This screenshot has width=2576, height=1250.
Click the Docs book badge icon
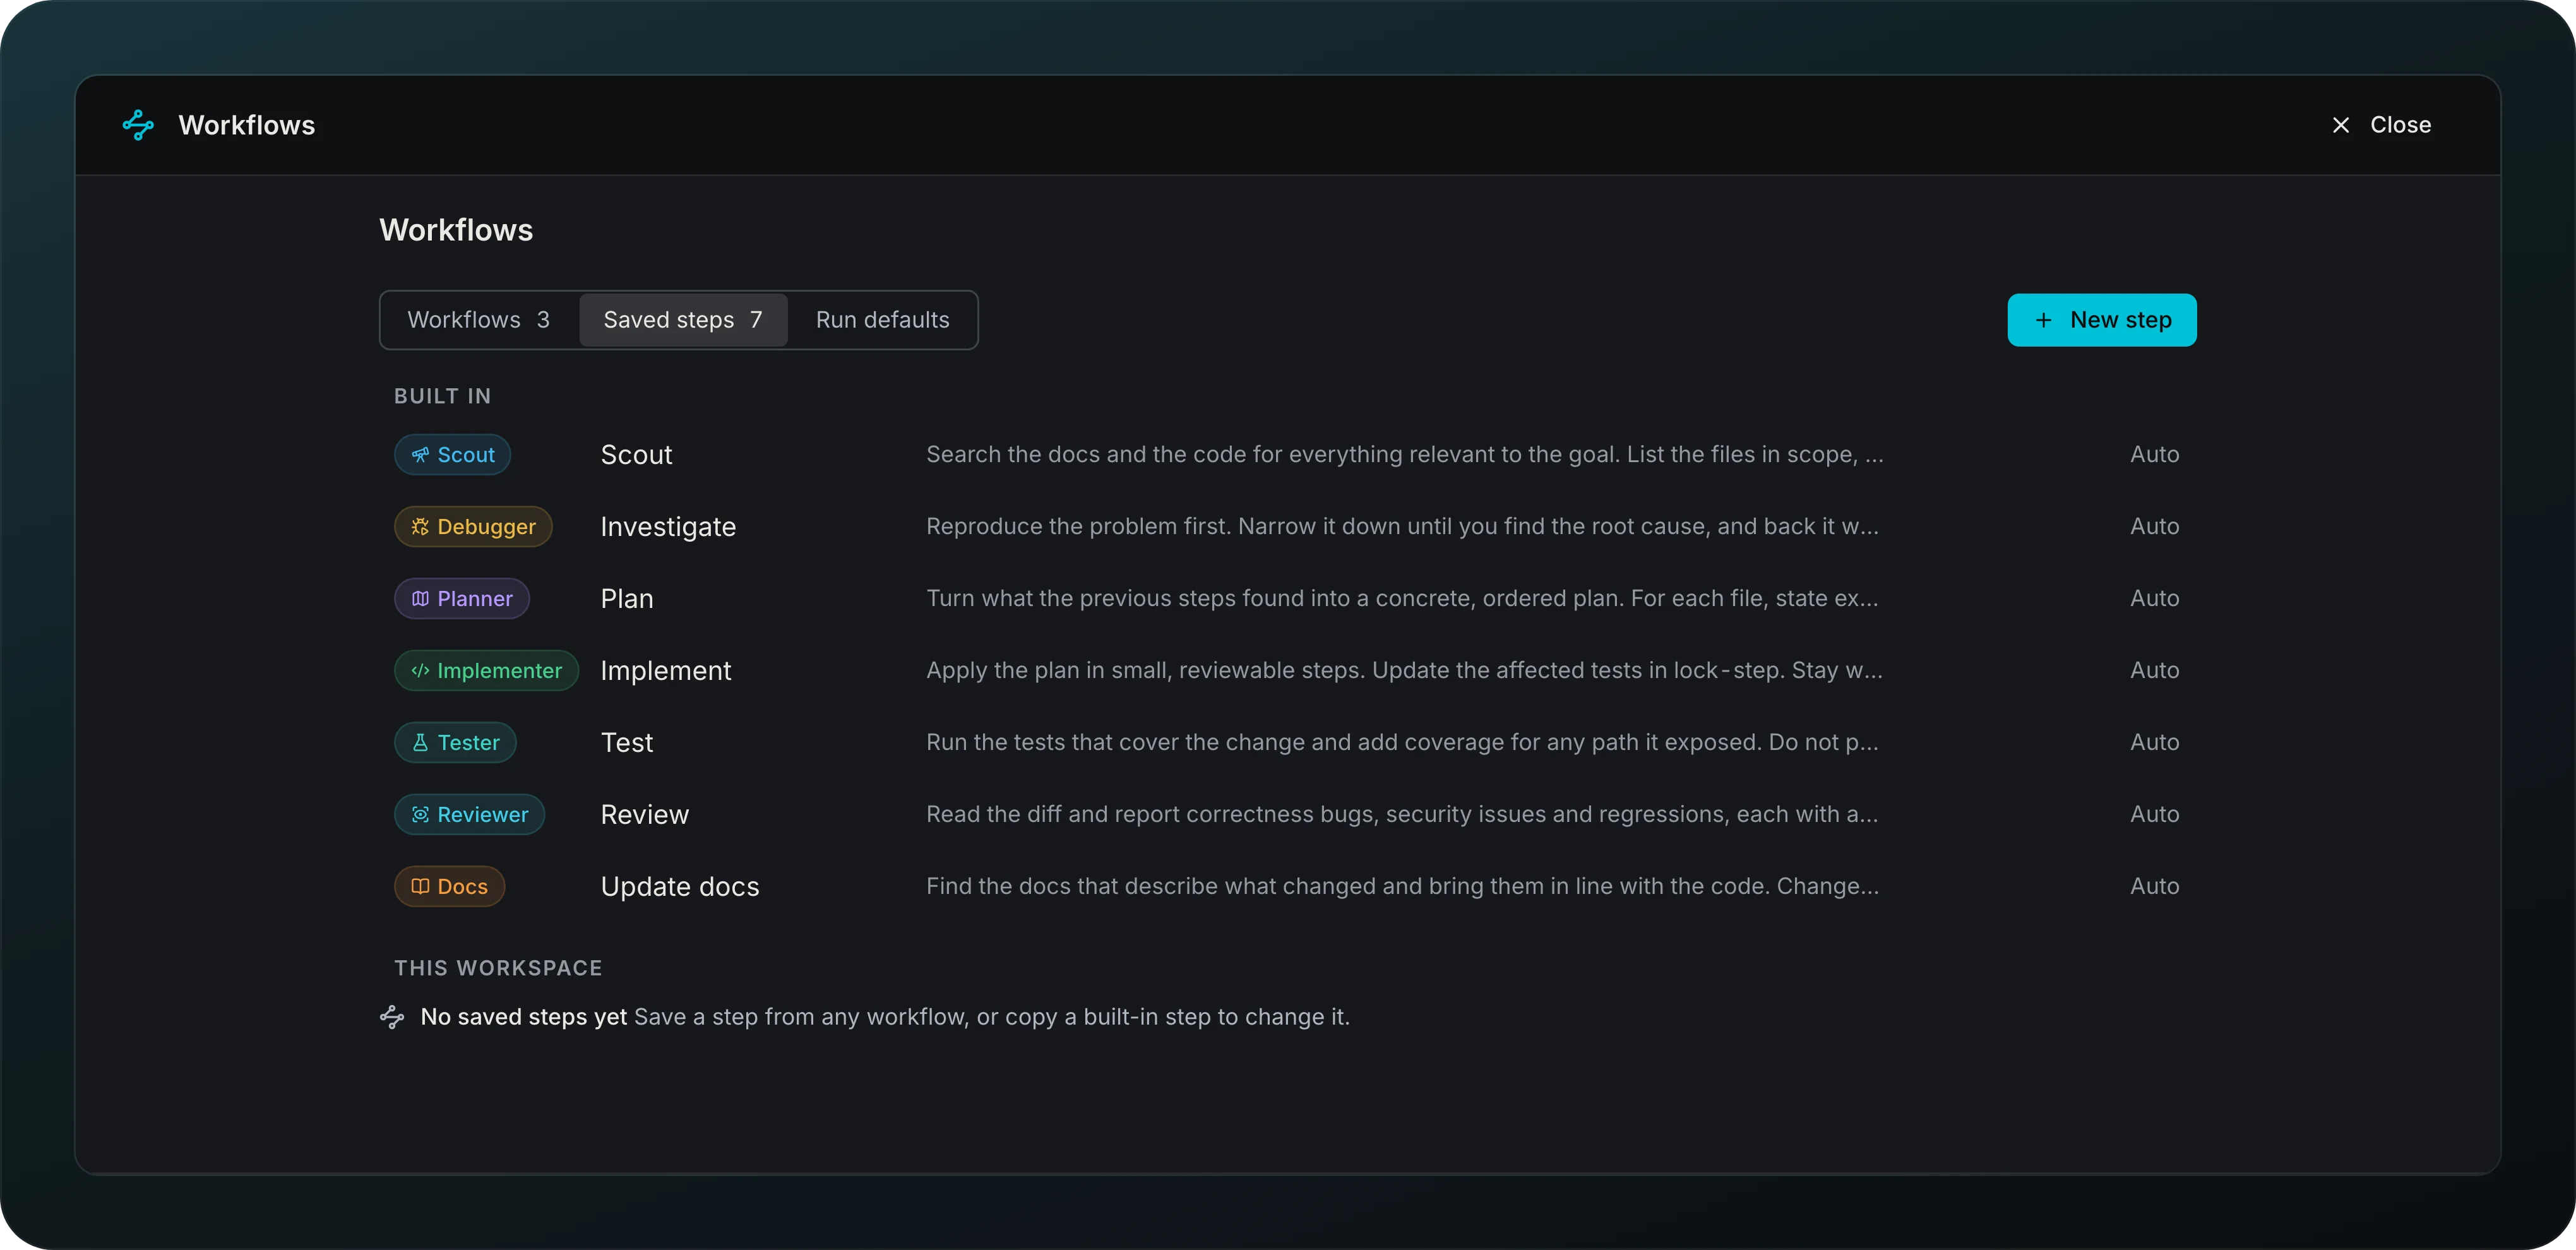420,887
